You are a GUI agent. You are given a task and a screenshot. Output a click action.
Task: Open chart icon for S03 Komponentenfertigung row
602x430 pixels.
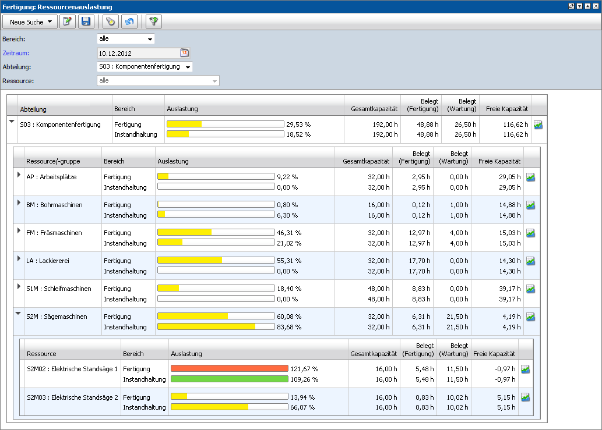538,125
